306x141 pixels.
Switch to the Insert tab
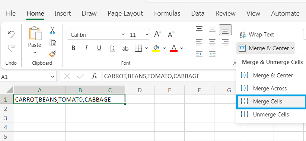pos(63,13)
